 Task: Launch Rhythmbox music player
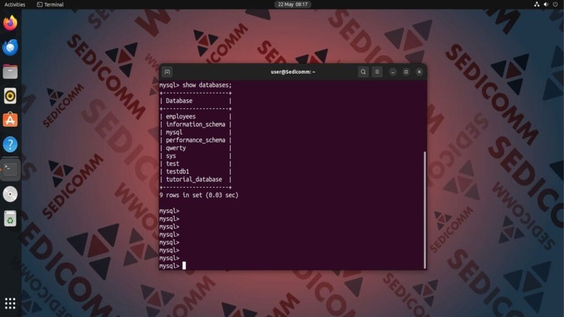[x=10, y=96]
